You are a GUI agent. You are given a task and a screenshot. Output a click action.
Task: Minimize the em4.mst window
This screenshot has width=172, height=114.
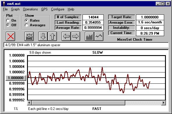(158, 4)
